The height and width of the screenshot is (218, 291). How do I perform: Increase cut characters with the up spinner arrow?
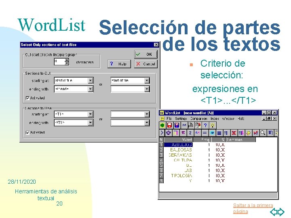pyautogui.click(x=67, y=60)
